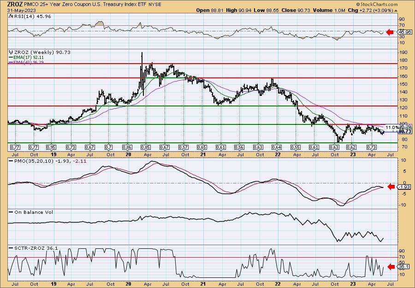Click the -1.93 PMO value box
This screenshot has height=288, width=415.
pos(405,187)
